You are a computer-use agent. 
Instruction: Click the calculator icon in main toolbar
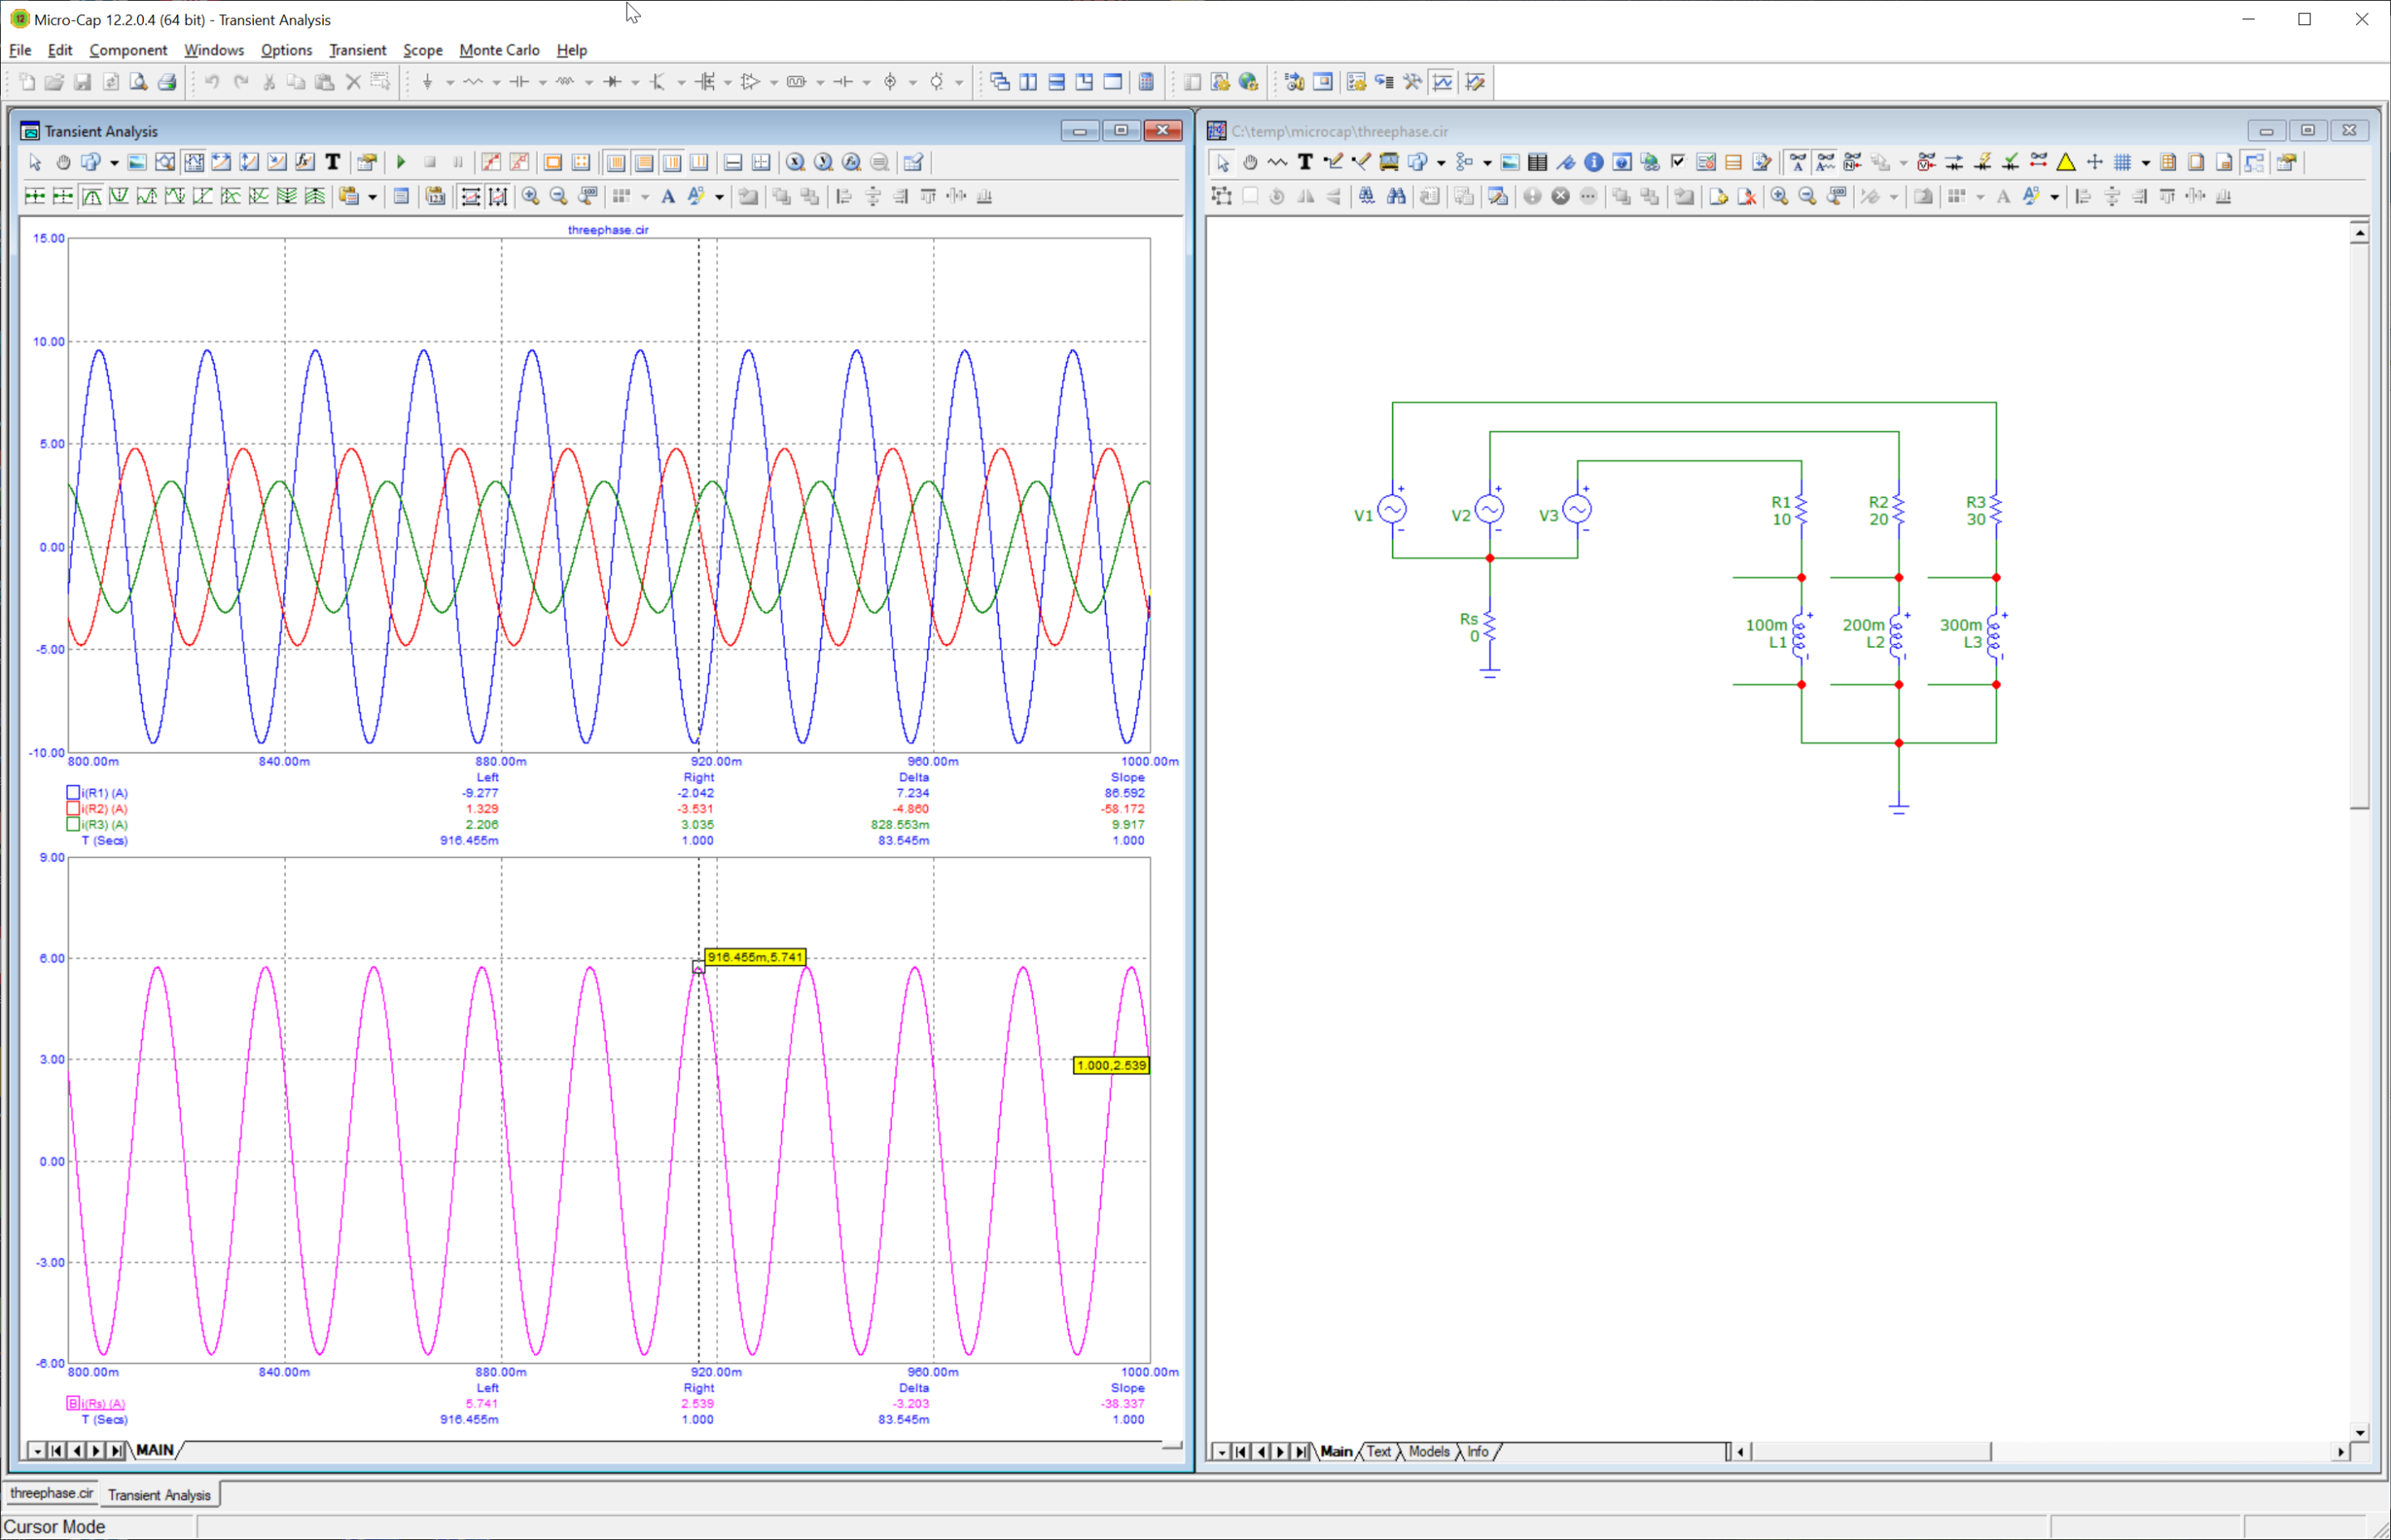point(1147,82)
